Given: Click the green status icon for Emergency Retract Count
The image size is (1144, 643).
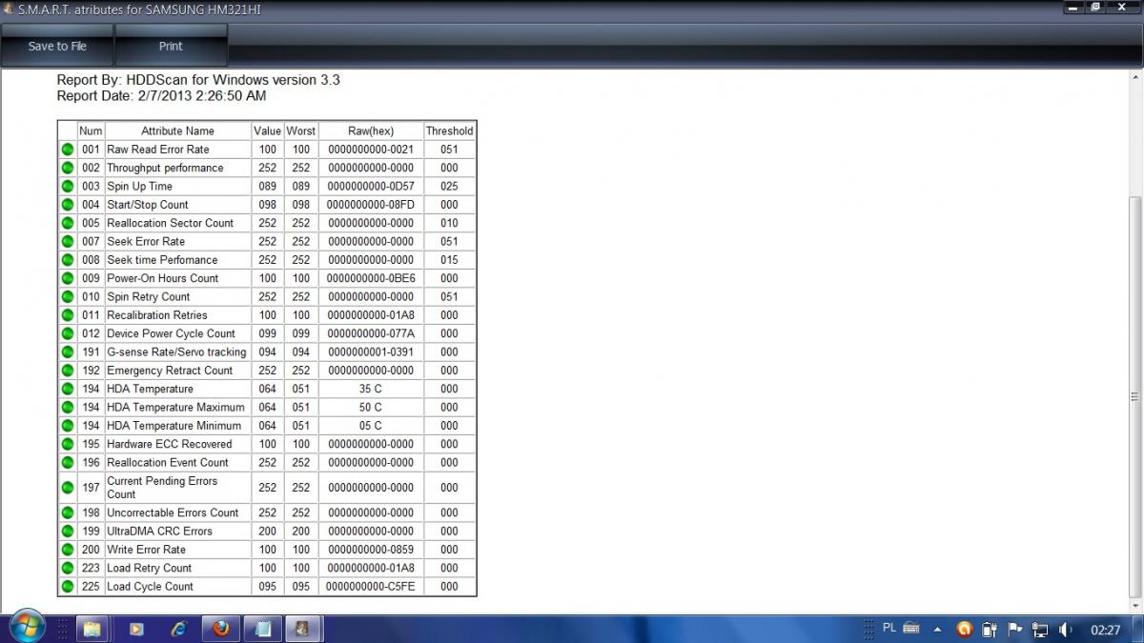Looking at the screenshot, I should click(68, 371).
